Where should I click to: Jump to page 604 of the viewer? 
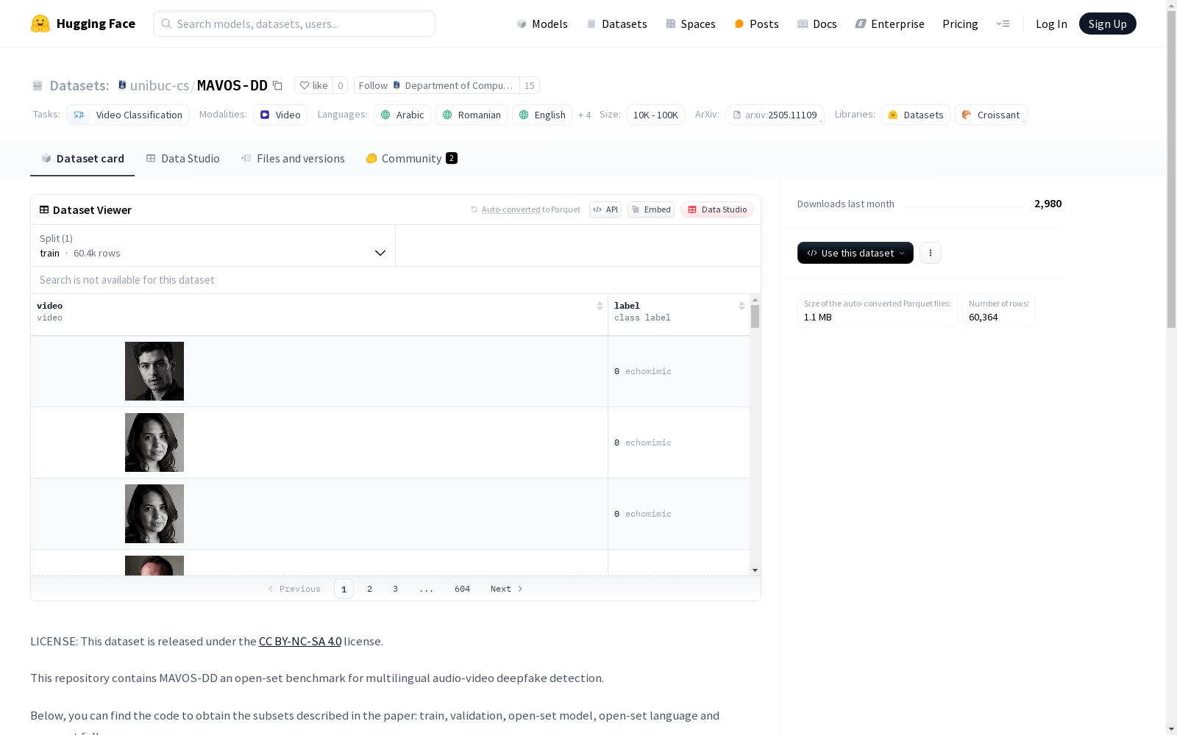(462, 589)
